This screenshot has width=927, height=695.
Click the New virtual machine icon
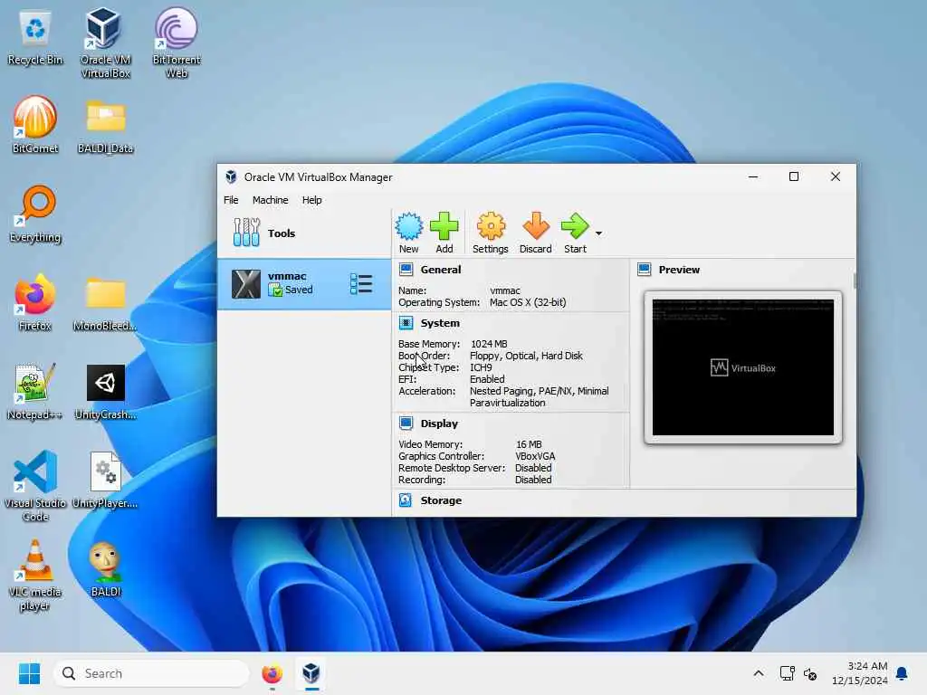pos(408,233)
